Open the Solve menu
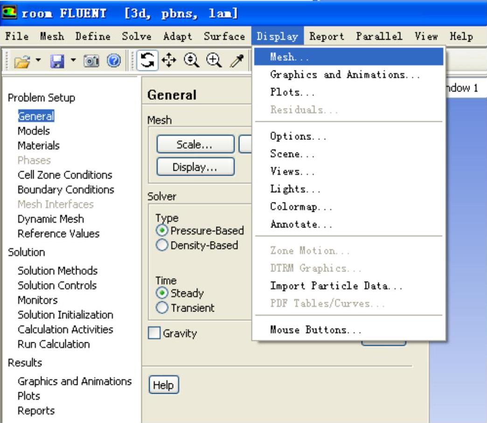The height and width of the screenshot is (423, 487). [137, 36]
